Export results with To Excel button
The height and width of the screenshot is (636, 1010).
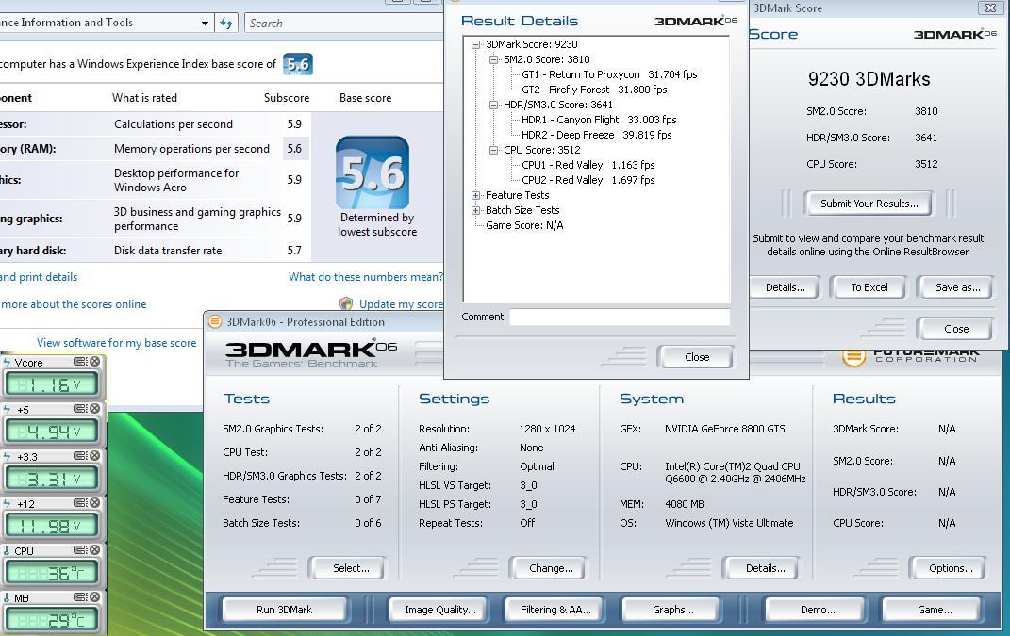(x=869, y=287)
